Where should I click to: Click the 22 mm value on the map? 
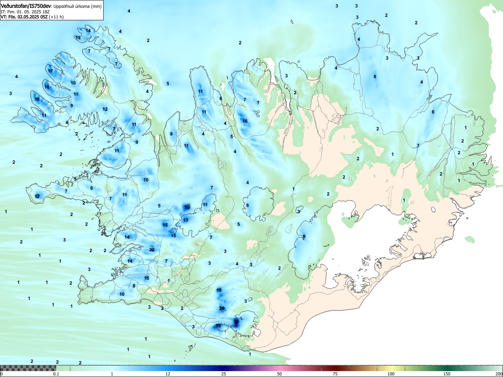tap(152, 249)
